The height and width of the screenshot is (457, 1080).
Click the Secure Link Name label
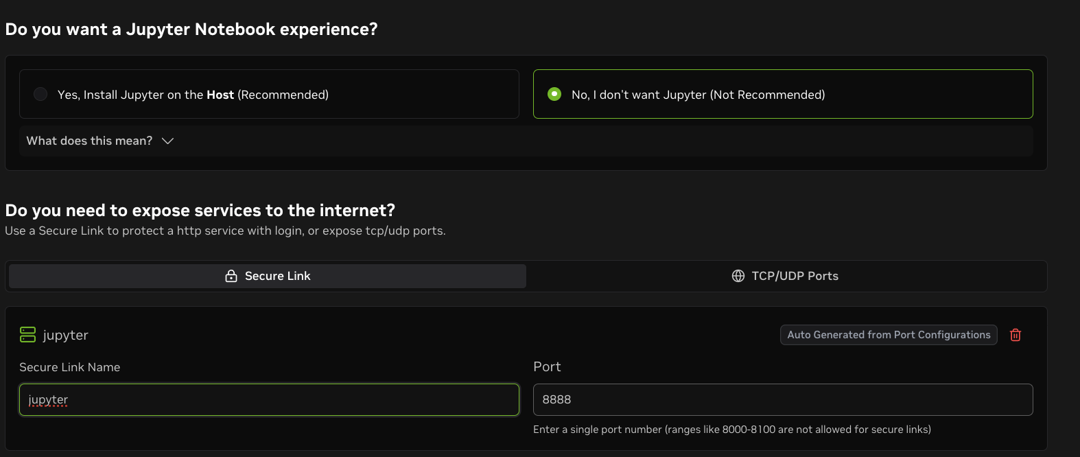70,367
